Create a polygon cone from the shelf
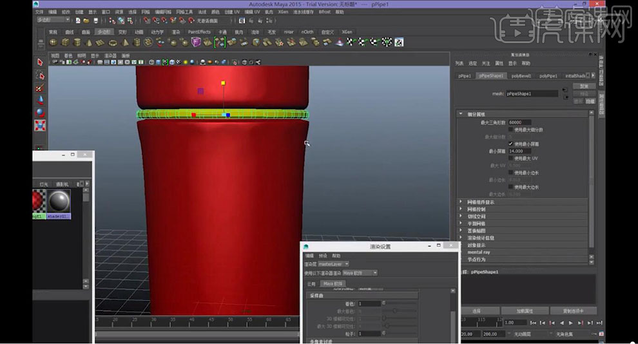Screen dimensions: 638x344 89,43
